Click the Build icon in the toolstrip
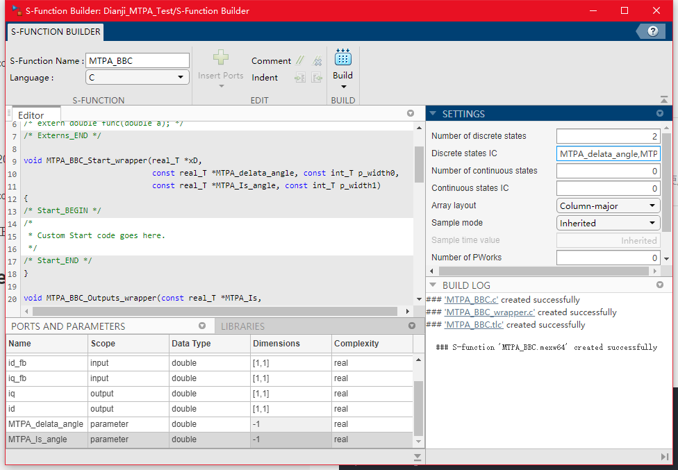Image resolution: width=678 pixels, height=470 pixels. pyautogui.click(x=342, y=58)
